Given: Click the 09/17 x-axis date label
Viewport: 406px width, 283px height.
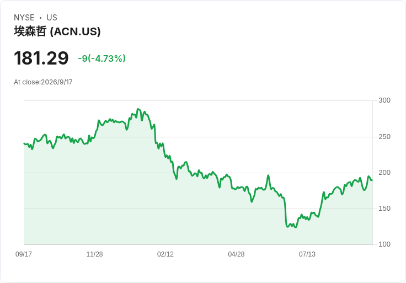Looking at the screenshot, I should coord(24,254).
